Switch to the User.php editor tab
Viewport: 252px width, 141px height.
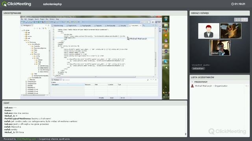tap(123, 25)
